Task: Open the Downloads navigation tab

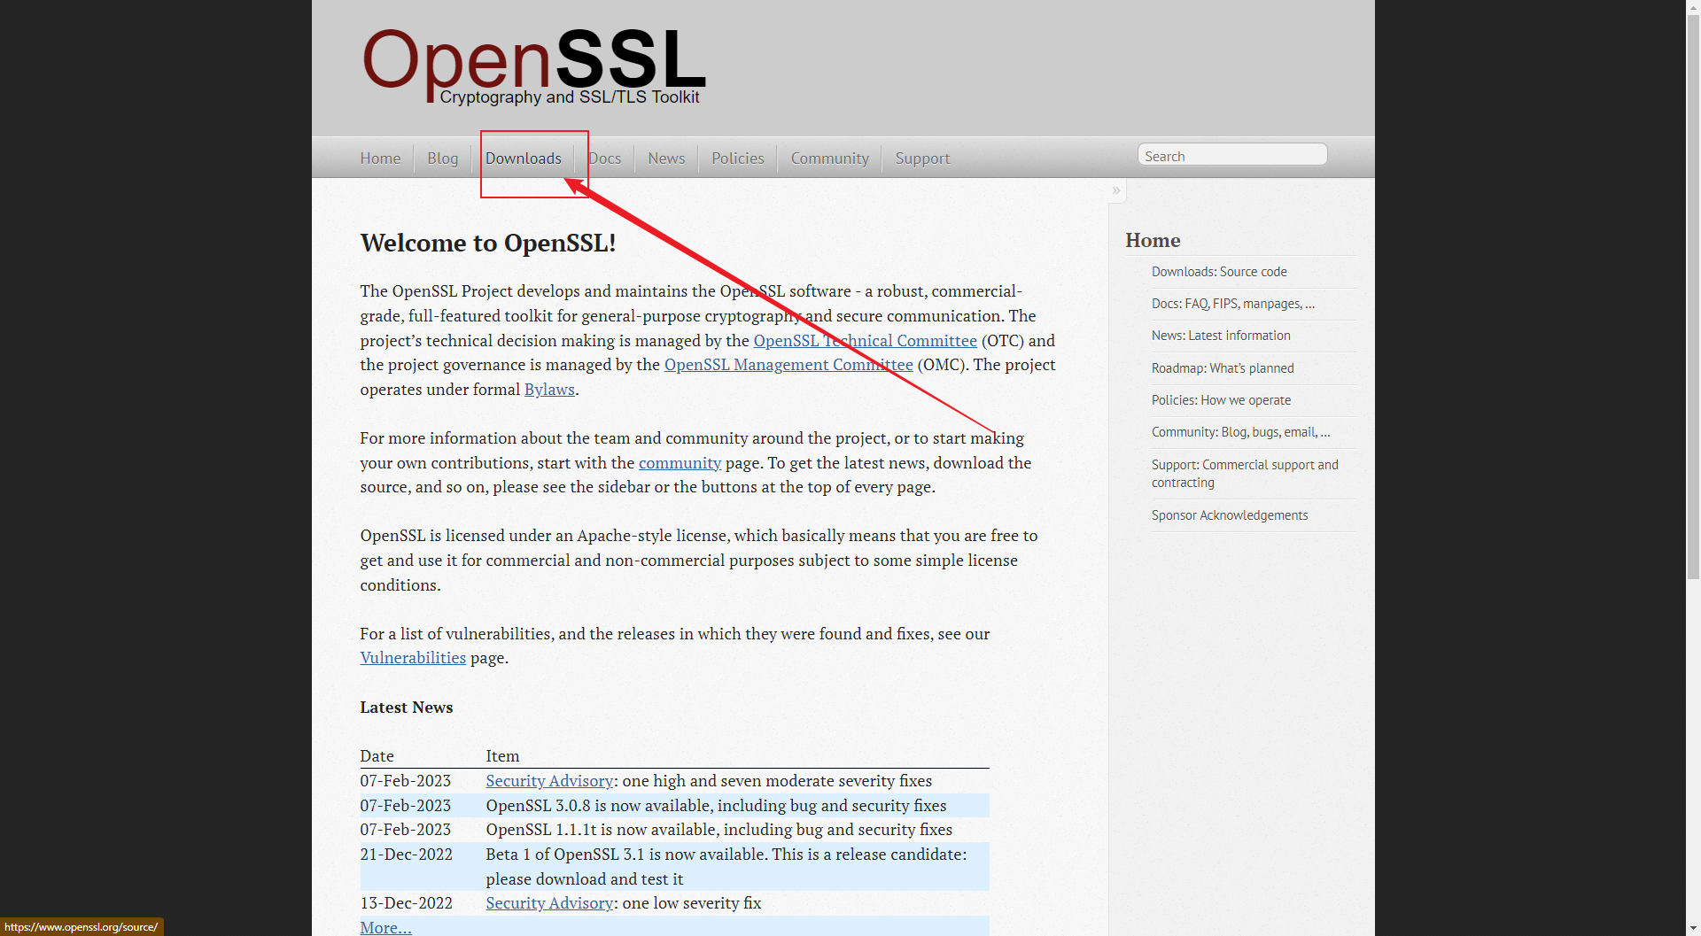Action: pyautogui.click(x=523, y=159)
